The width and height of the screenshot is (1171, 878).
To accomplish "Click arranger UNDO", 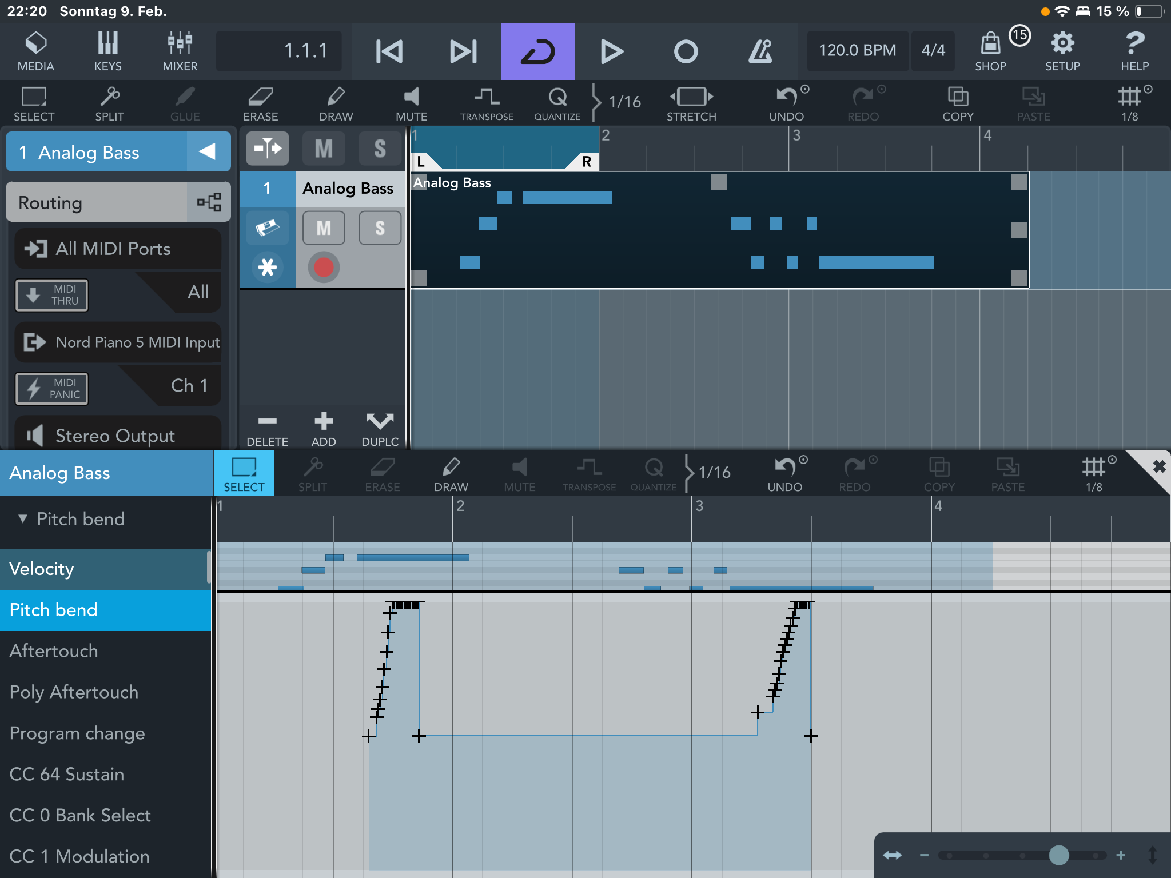I will click(786, 104).
